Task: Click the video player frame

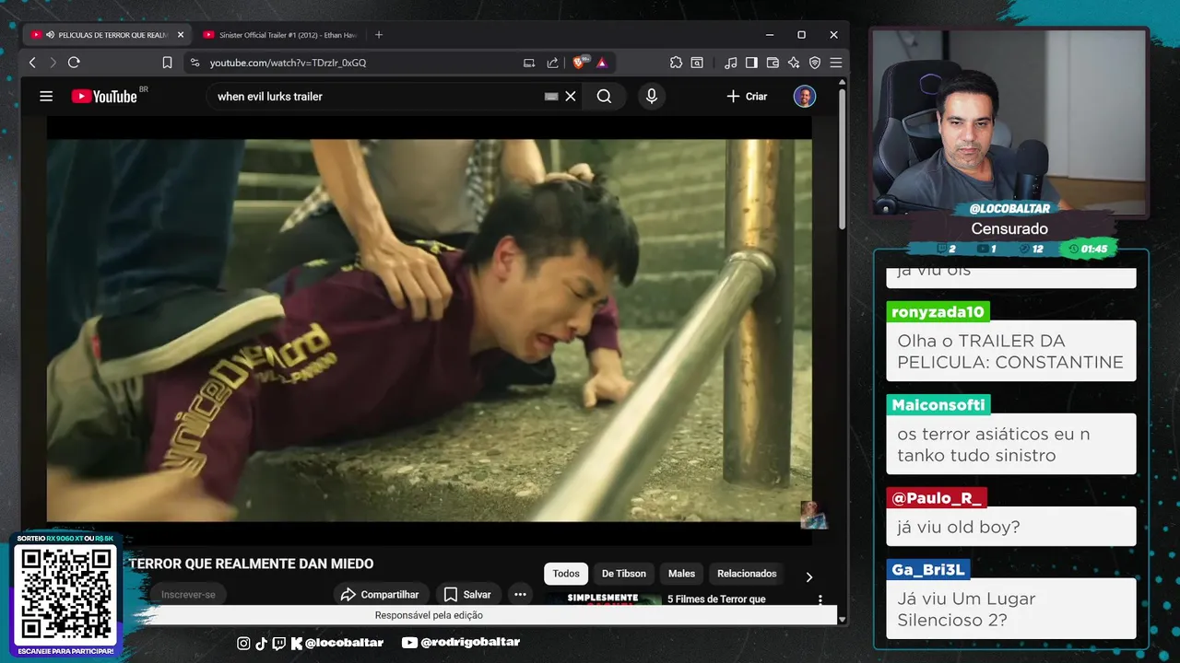Action: [430, 330]
